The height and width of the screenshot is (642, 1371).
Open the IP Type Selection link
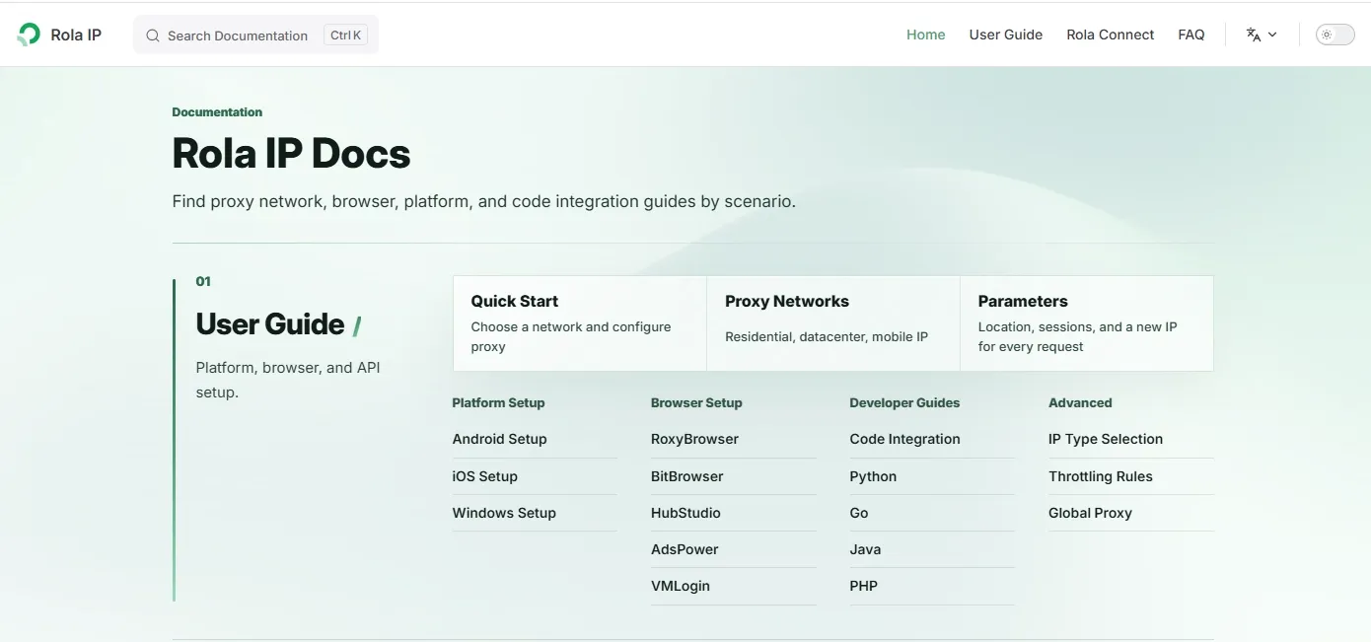[x=1106, y=439]
